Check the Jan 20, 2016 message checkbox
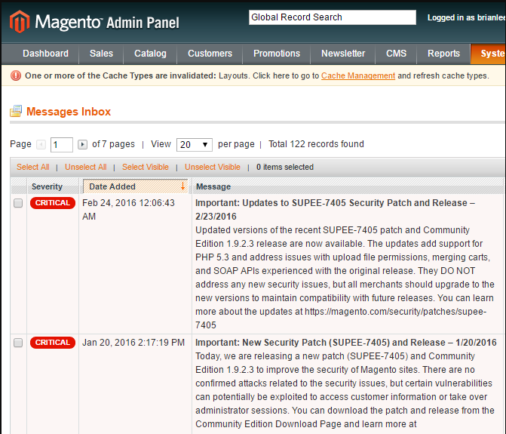This screenshot has height=434, width=506. pyautogui.click(x=18, y=343)
